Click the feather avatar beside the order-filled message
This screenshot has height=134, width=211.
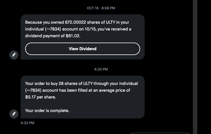pyautogui.click(x=14, y=114)
